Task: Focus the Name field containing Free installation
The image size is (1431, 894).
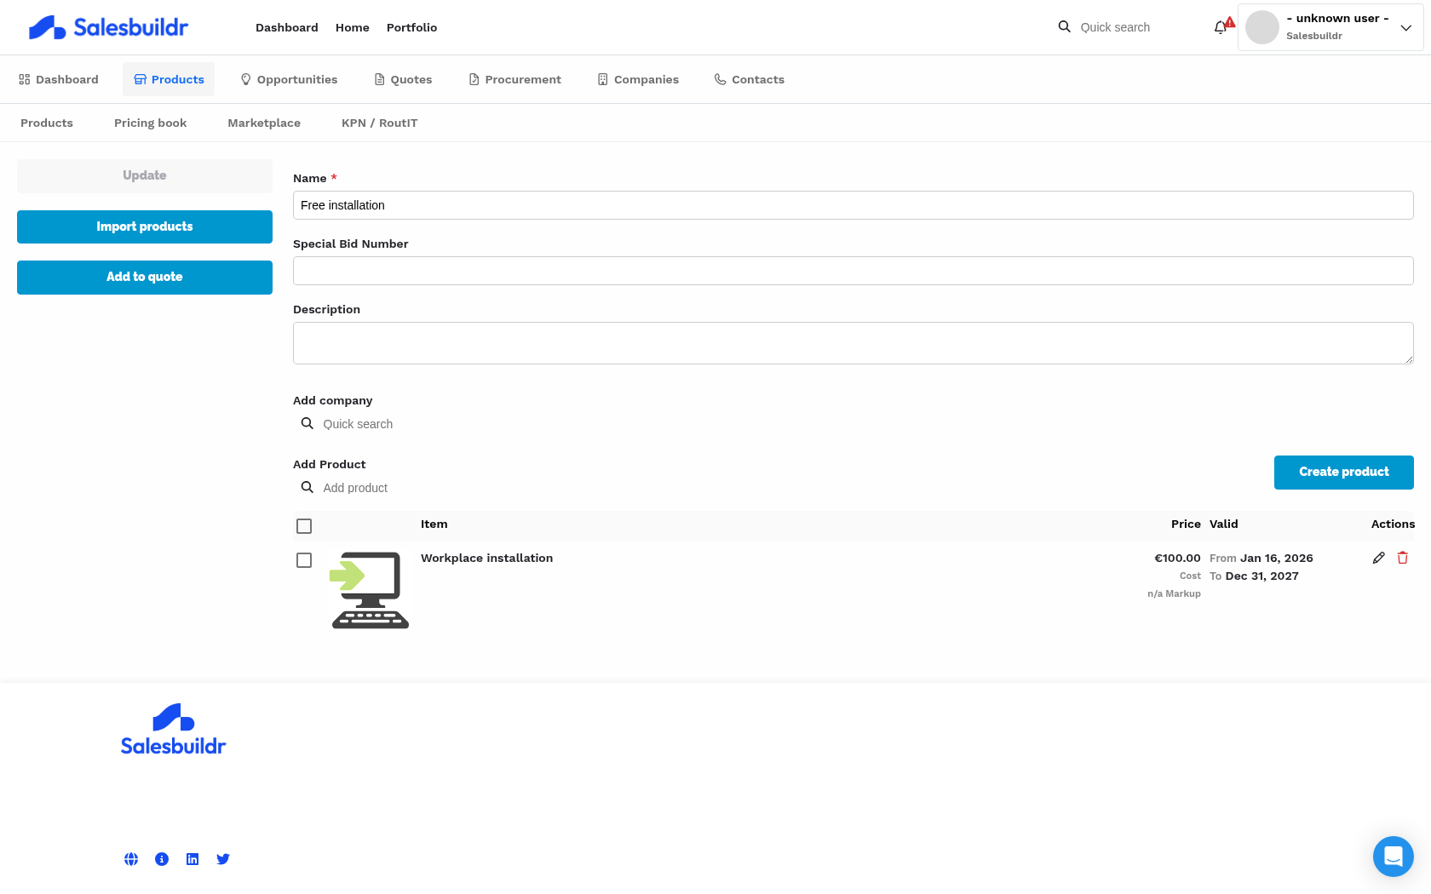Action: coord(853,205)
